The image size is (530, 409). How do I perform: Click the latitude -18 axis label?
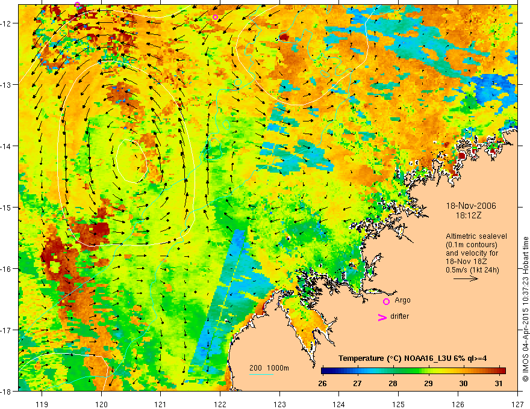(7, 391)
